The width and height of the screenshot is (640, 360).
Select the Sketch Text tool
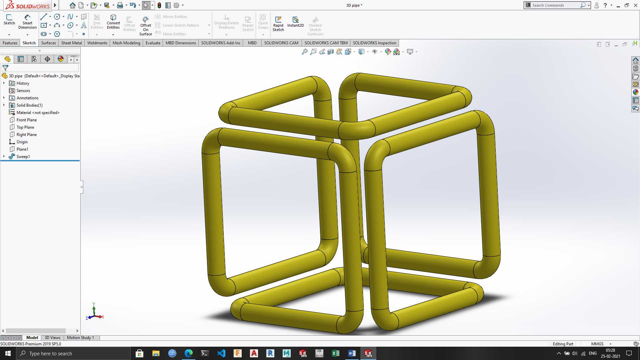pyautogui.click(x=84, y=25)
